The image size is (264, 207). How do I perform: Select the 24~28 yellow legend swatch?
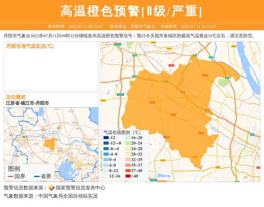point(127,149)
